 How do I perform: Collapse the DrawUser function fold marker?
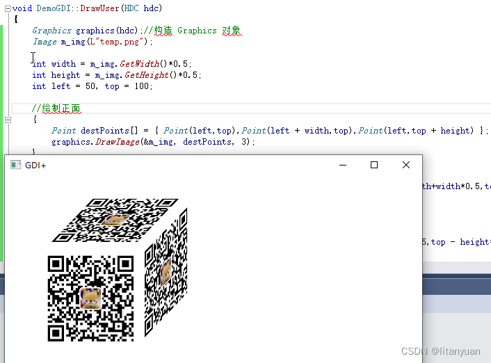(8, 9)
